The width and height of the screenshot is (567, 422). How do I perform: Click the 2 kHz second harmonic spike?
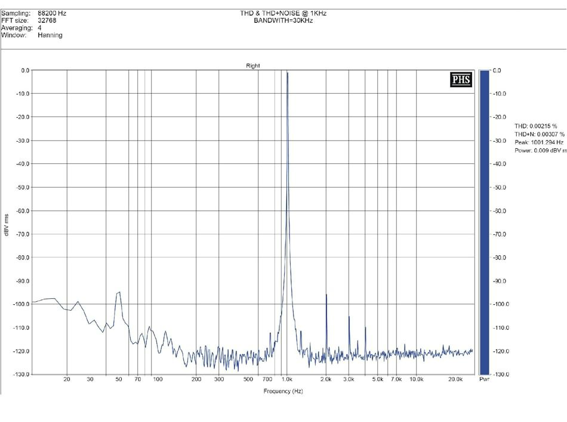coord(326,295)
